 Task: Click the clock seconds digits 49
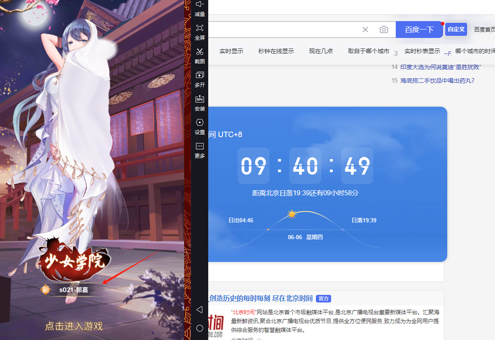click(x=357, y=166)
